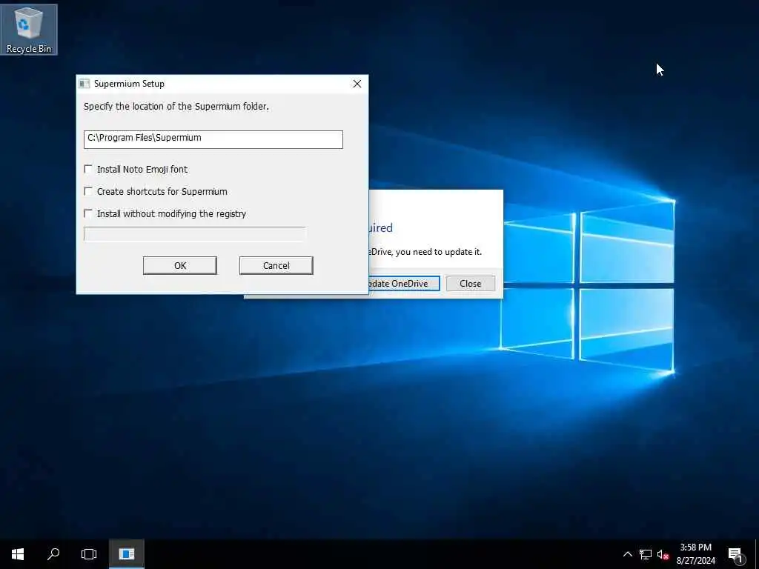Check Create shortcuts for Supermium

(88, 191)
